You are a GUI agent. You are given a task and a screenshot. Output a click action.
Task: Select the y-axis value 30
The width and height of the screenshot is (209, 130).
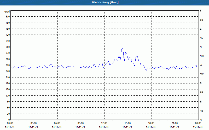tap(8, 114)
